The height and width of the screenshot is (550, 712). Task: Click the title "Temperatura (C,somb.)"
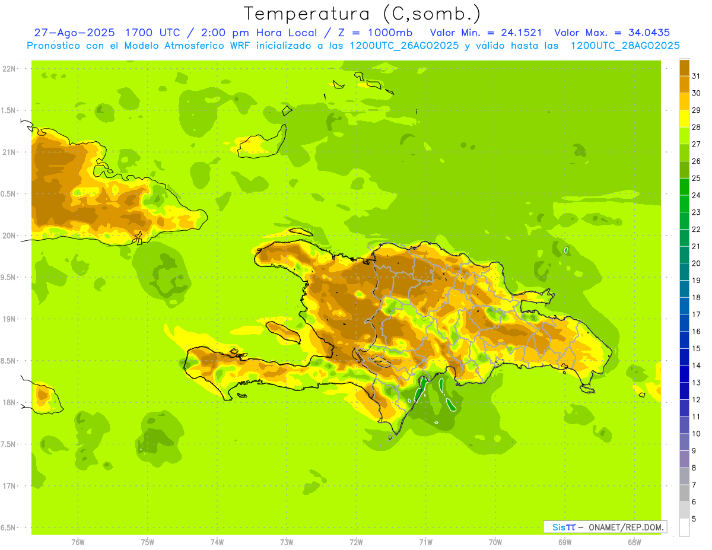(362, 14)
